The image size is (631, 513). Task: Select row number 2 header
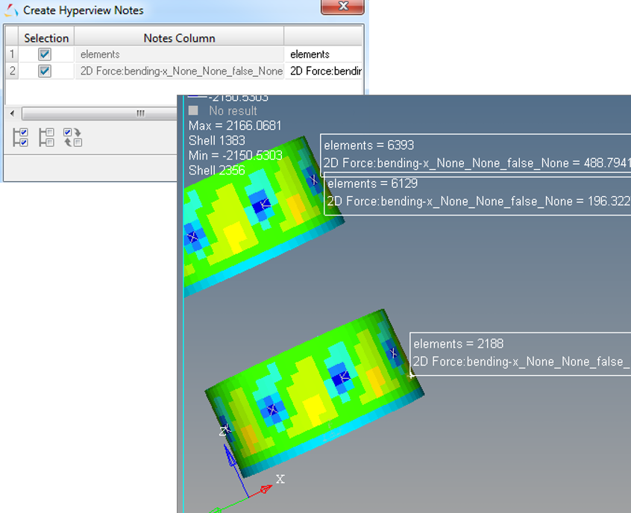[11, 71]
